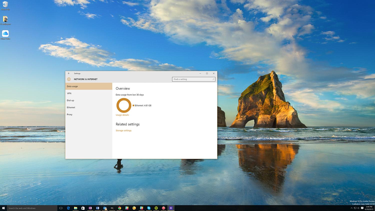The height and width of the screenshot is (211, 375).
Task: Launch Microsoft Edge from the taskbar
Action: click(x=68, y=208)
